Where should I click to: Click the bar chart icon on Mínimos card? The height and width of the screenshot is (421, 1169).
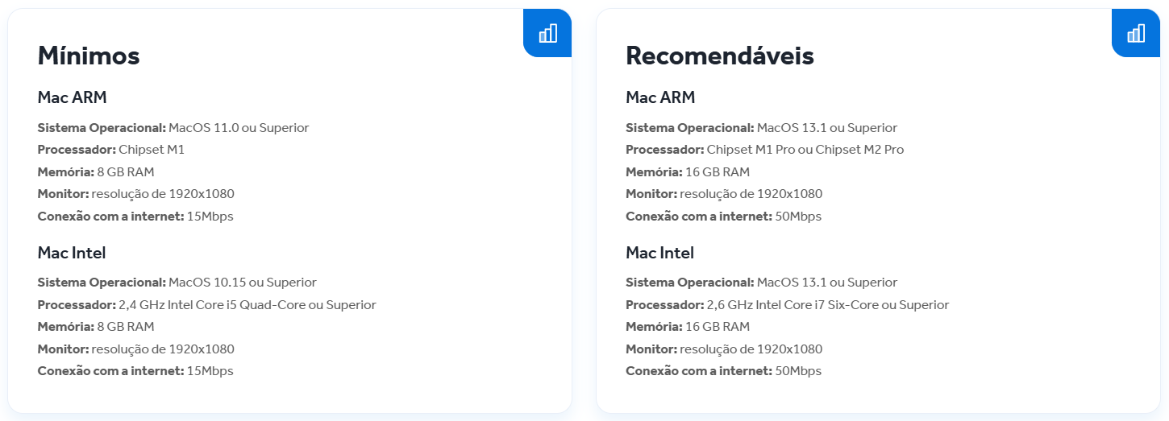click(x=548, y=33)
